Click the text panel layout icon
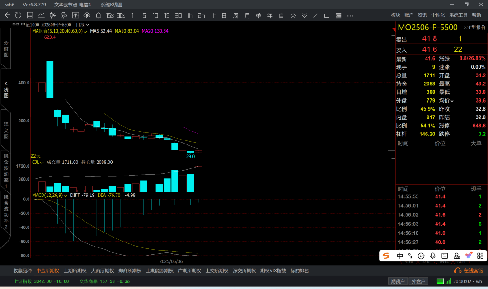488x289 pixels. (x=338, y=15)
